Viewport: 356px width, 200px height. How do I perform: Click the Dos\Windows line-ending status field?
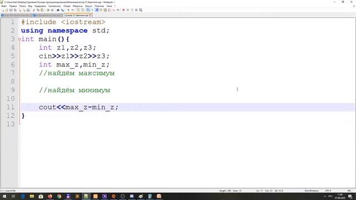(x=311, y=191)
